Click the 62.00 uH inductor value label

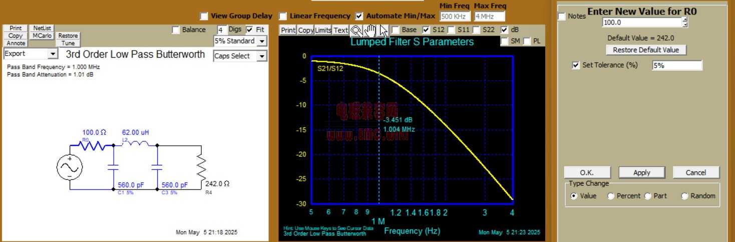tap(135, 133)
